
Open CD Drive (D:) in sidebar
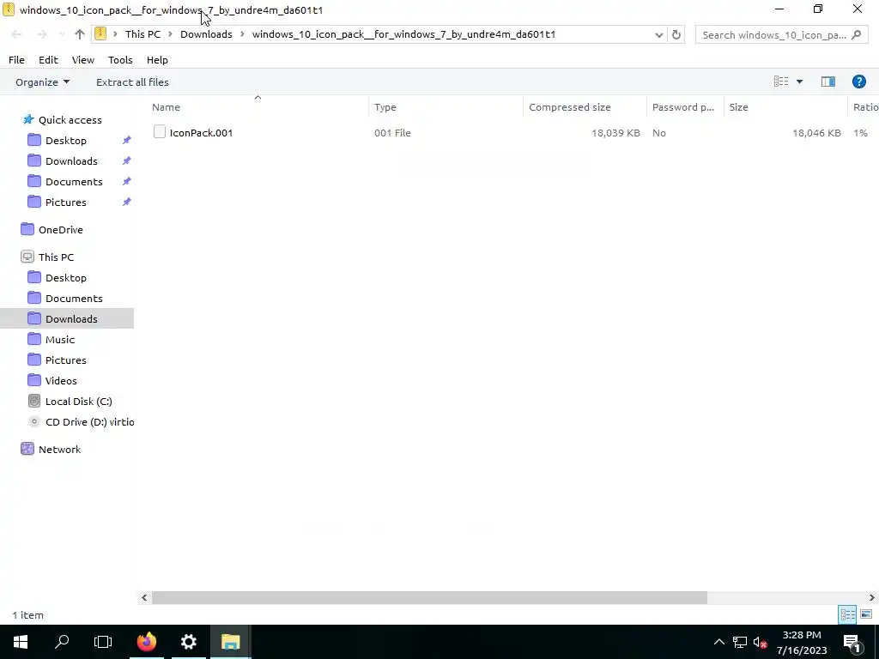point(81,422)
